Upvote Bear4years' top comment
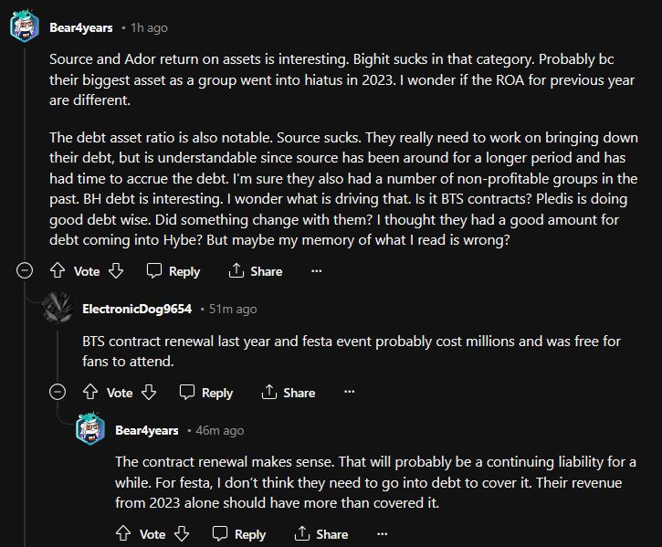Viewport: 662px width, 547px height. tap(58, 271)
